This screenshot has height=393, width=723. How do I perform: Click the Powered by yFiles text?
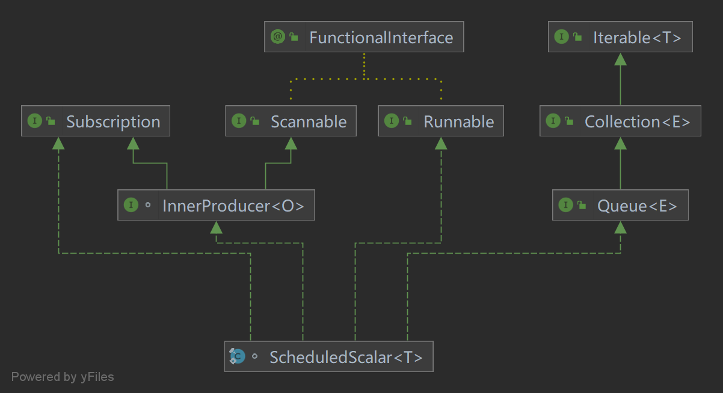tap(63, 377)
